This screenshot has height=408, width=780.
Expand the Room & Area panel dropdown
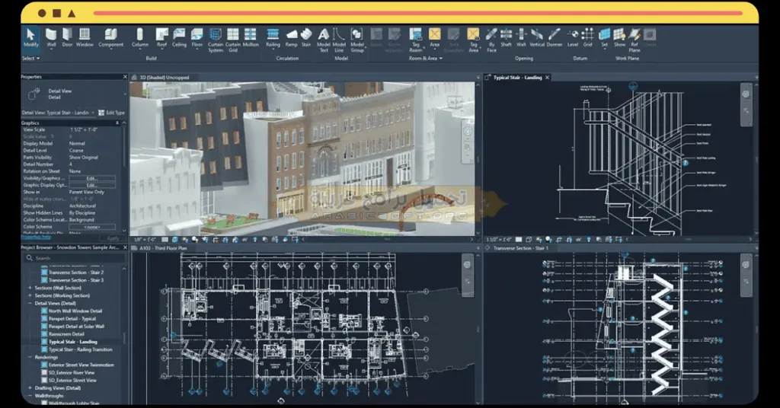tap(425, 58)
